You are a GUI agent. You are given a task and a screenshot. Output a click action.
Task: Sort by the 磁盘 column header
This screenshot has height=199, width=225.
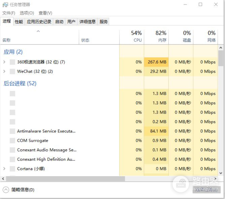pyautogui.click(x=181, y=37)
